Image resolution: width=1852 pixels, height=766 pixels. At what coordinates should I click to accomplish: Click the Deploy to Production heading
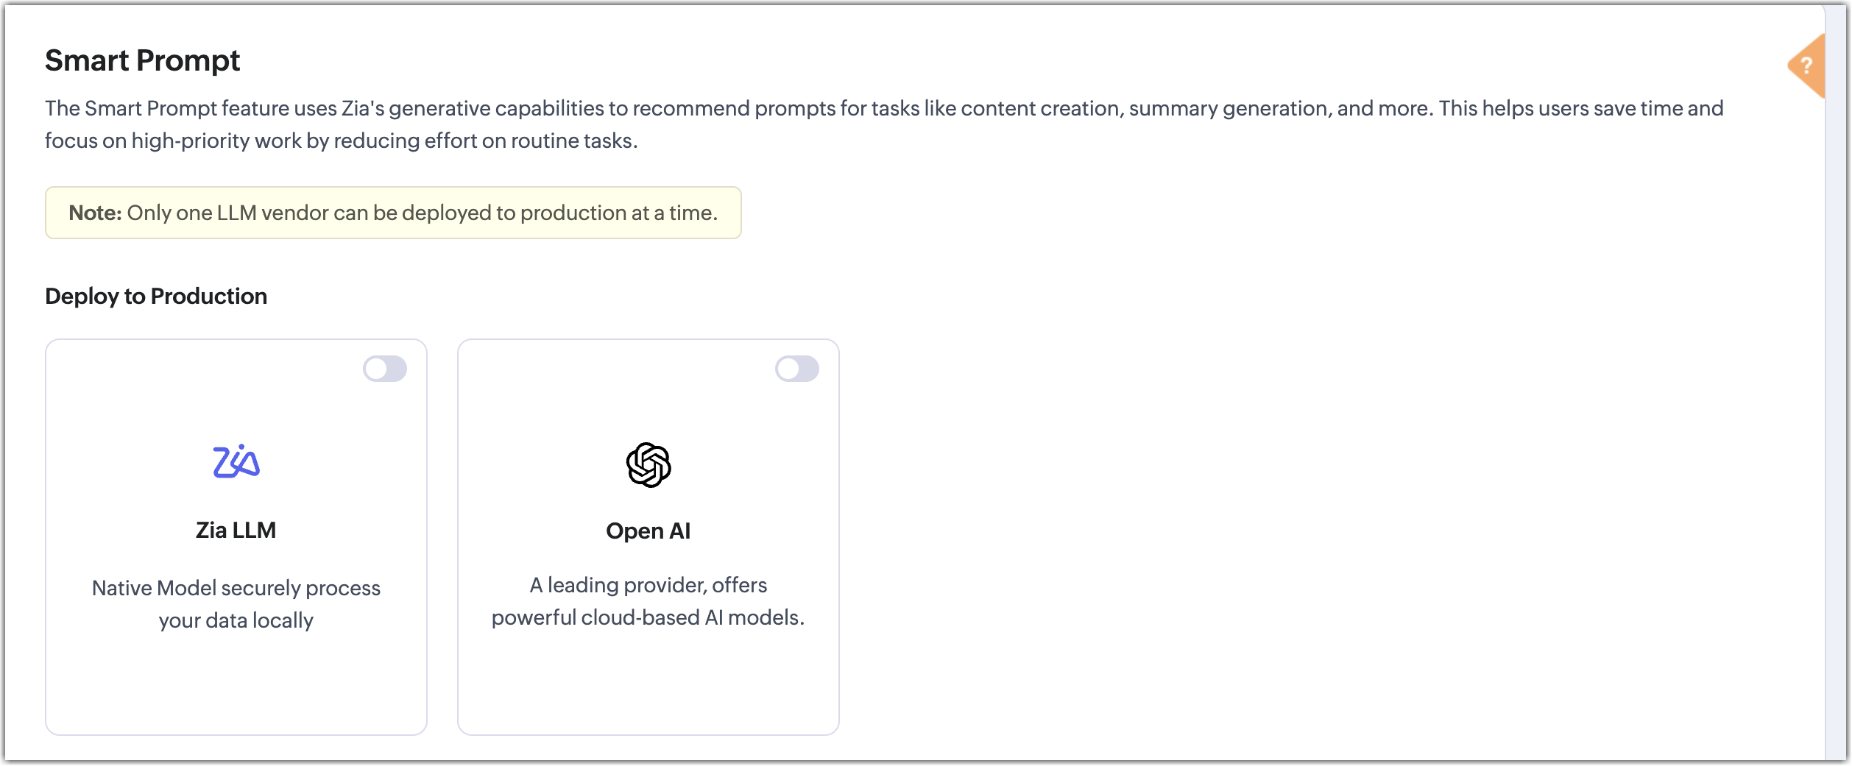pos(156,297)
